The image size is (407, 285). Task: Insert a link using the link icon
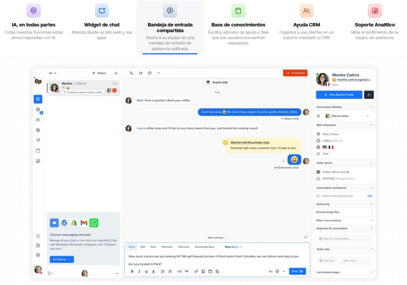[196, 271]
